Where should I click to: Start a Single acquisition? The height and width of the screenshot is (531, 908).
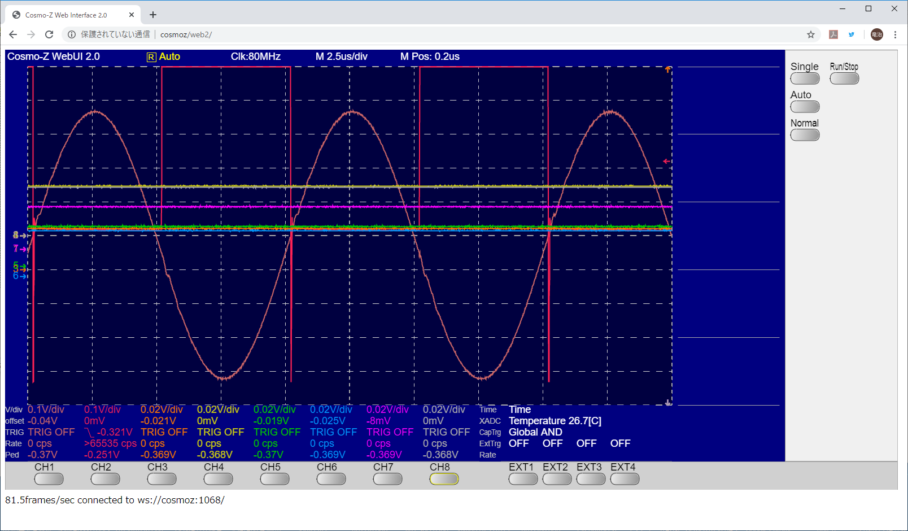coord(805,79)
